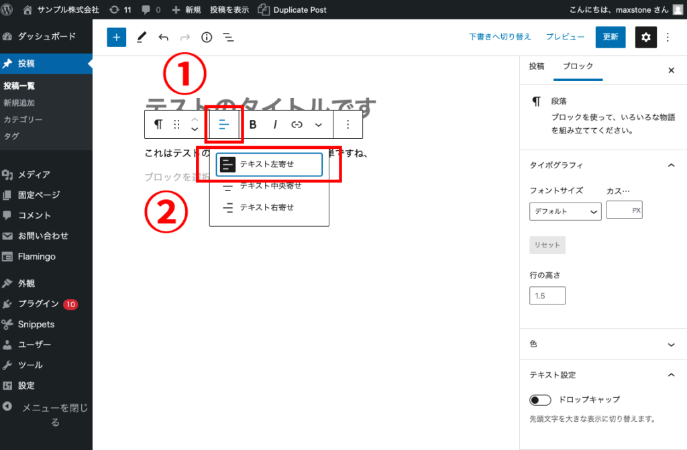
Task: Close the block settings sidebar
Action: coord(671,70)
